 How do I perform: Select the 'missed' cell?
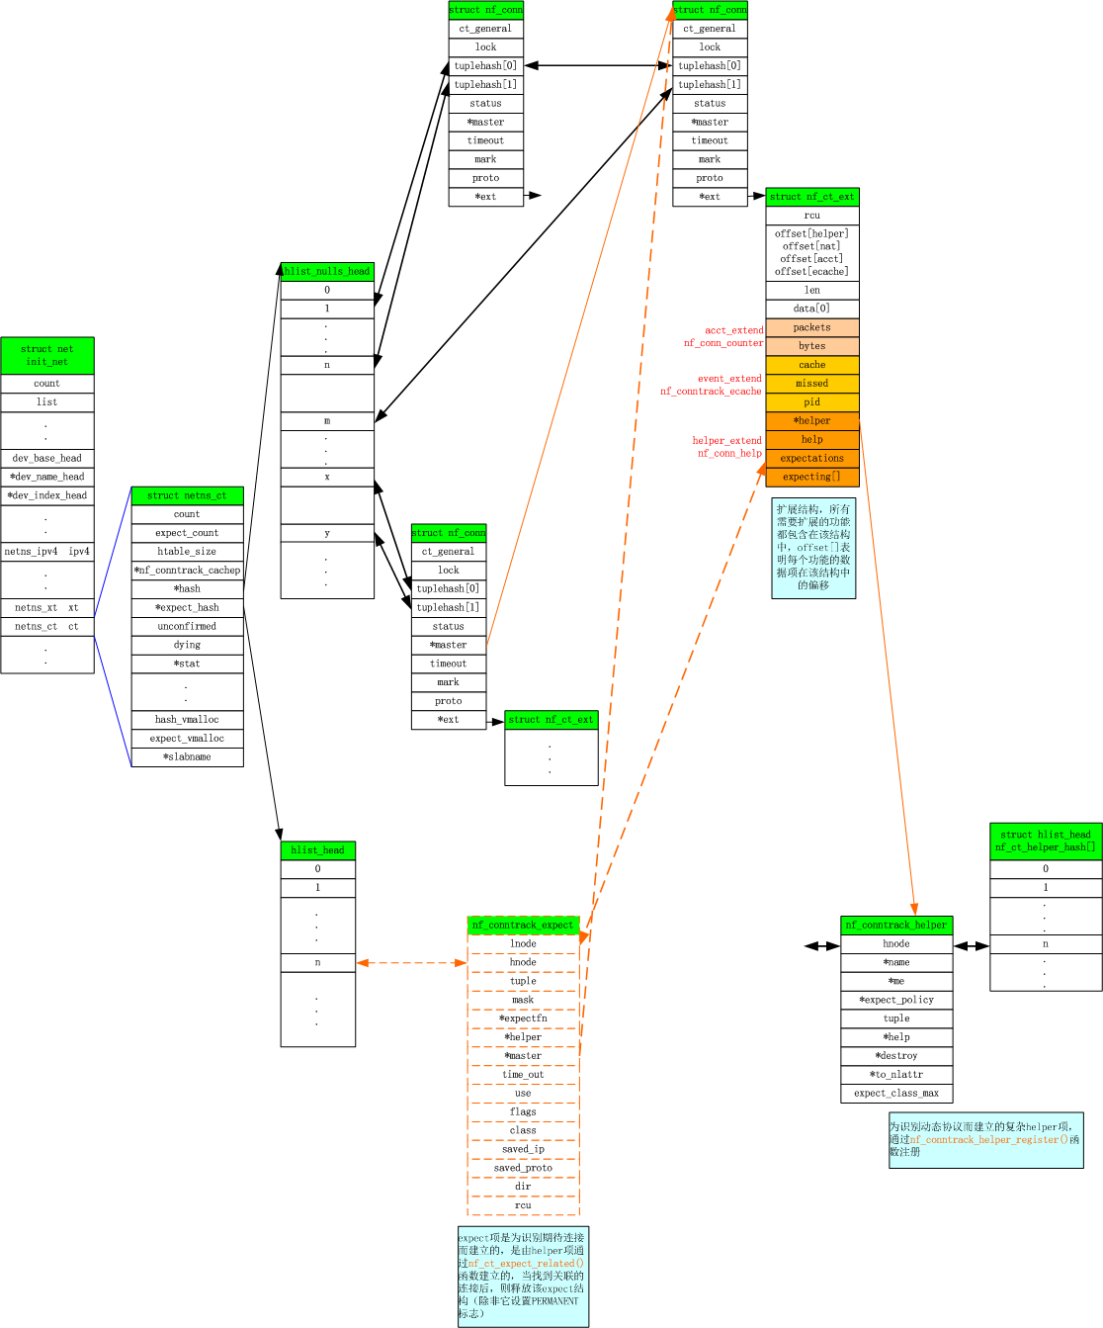pos(812,385)
